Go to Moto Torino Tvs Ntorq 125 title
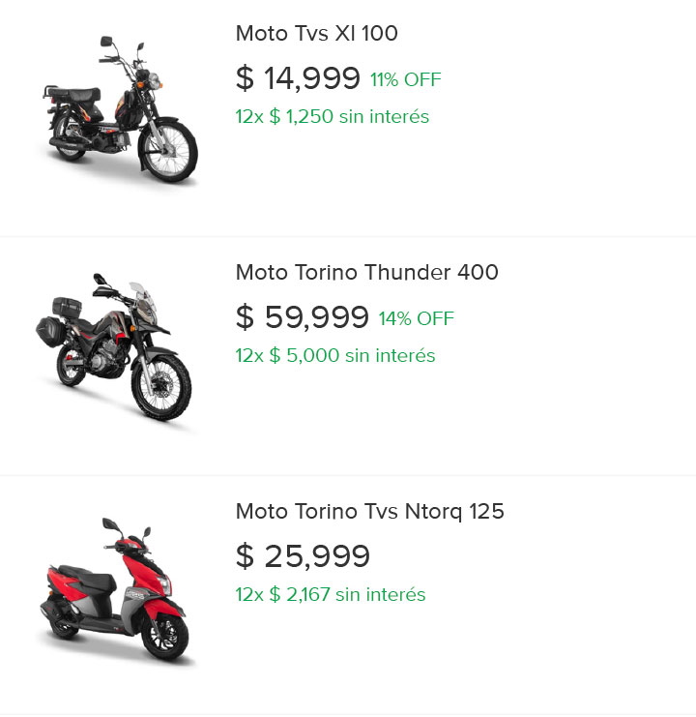Viewport: 696px width, 717px height. coord(369,512)
